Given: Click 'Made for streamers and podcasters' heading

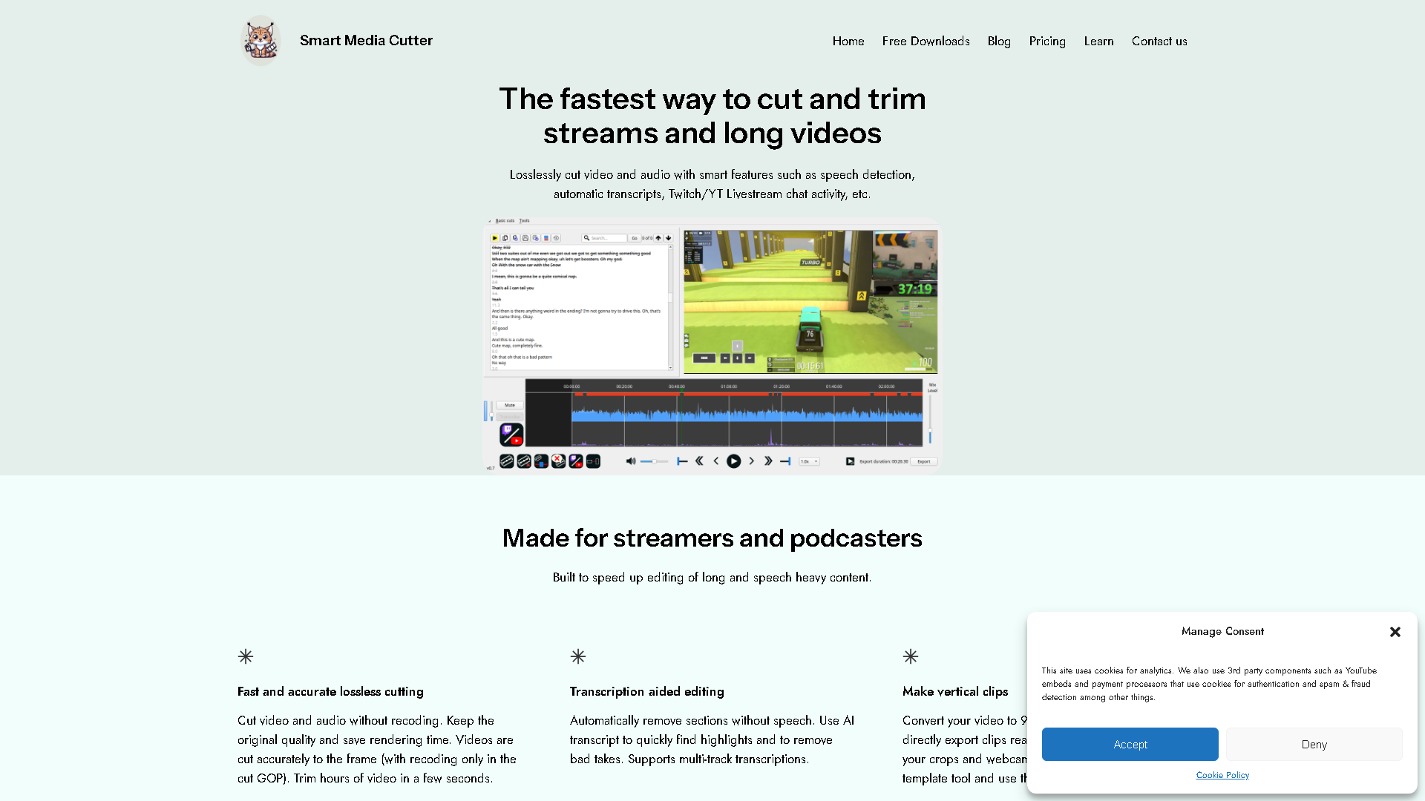Looking at the screenshot, I should [x=712, y=538].
